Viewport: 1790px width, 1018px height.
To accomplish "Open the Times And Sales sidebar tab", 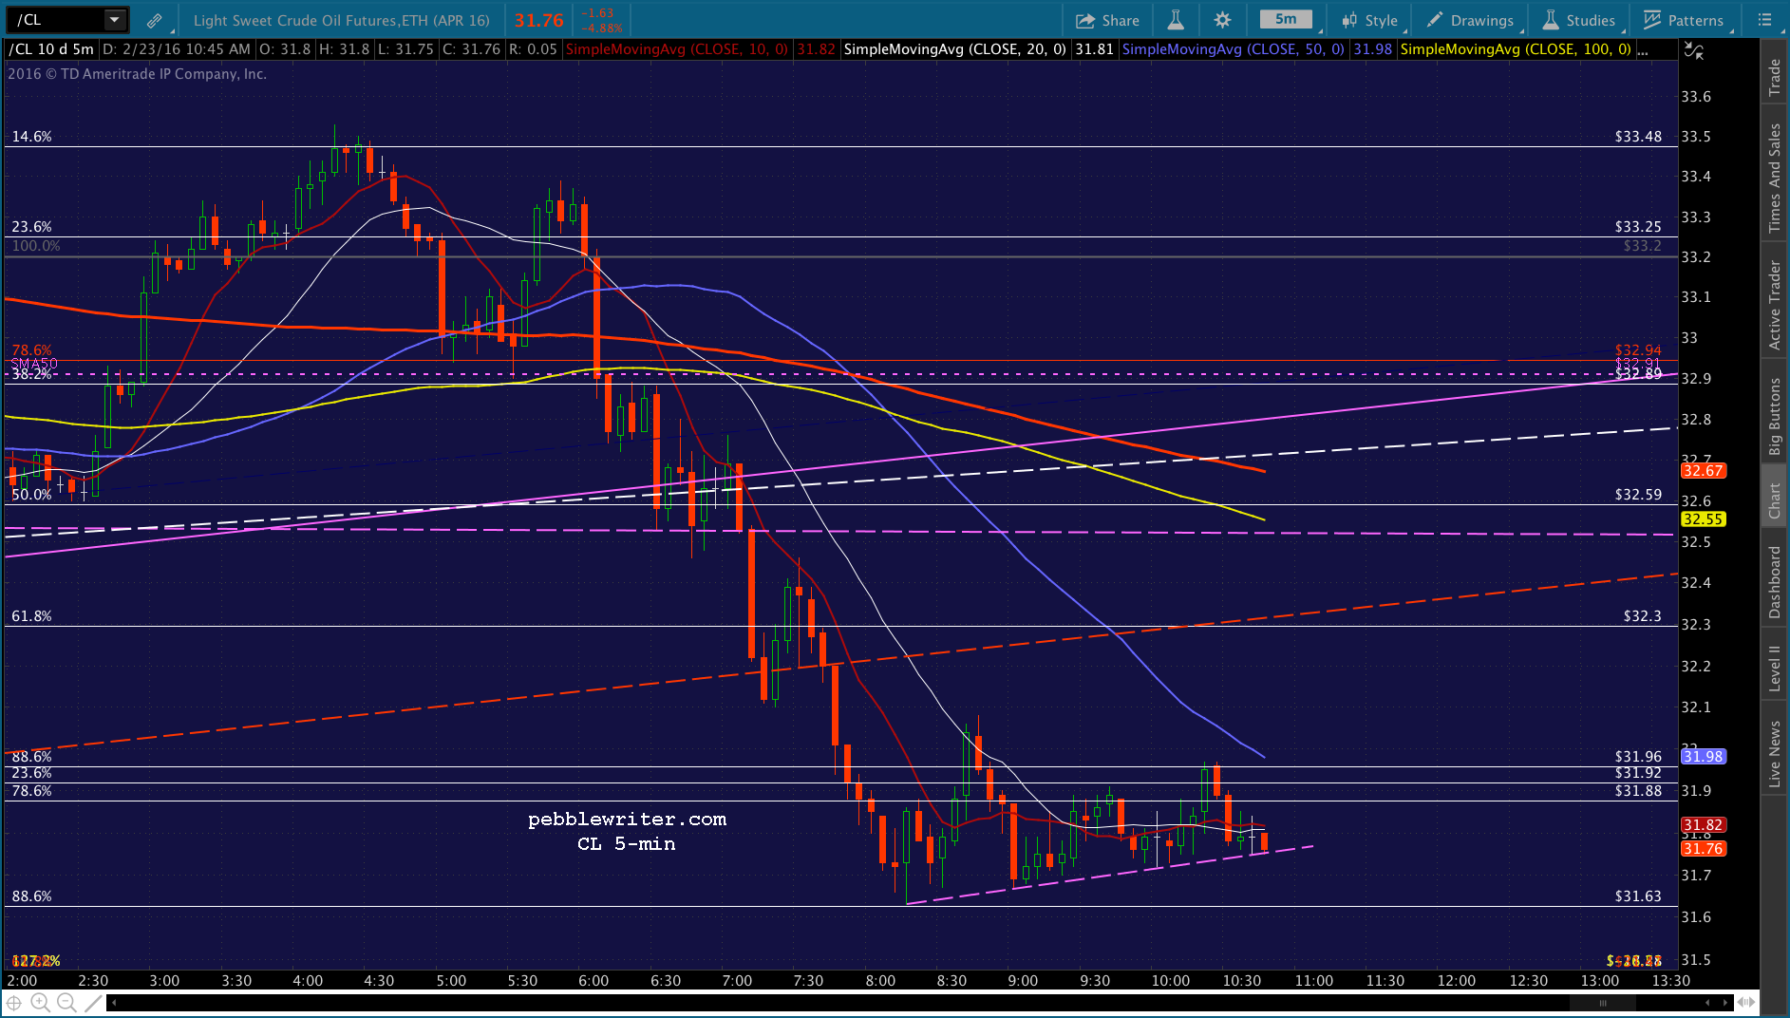I will point(1774,179).
